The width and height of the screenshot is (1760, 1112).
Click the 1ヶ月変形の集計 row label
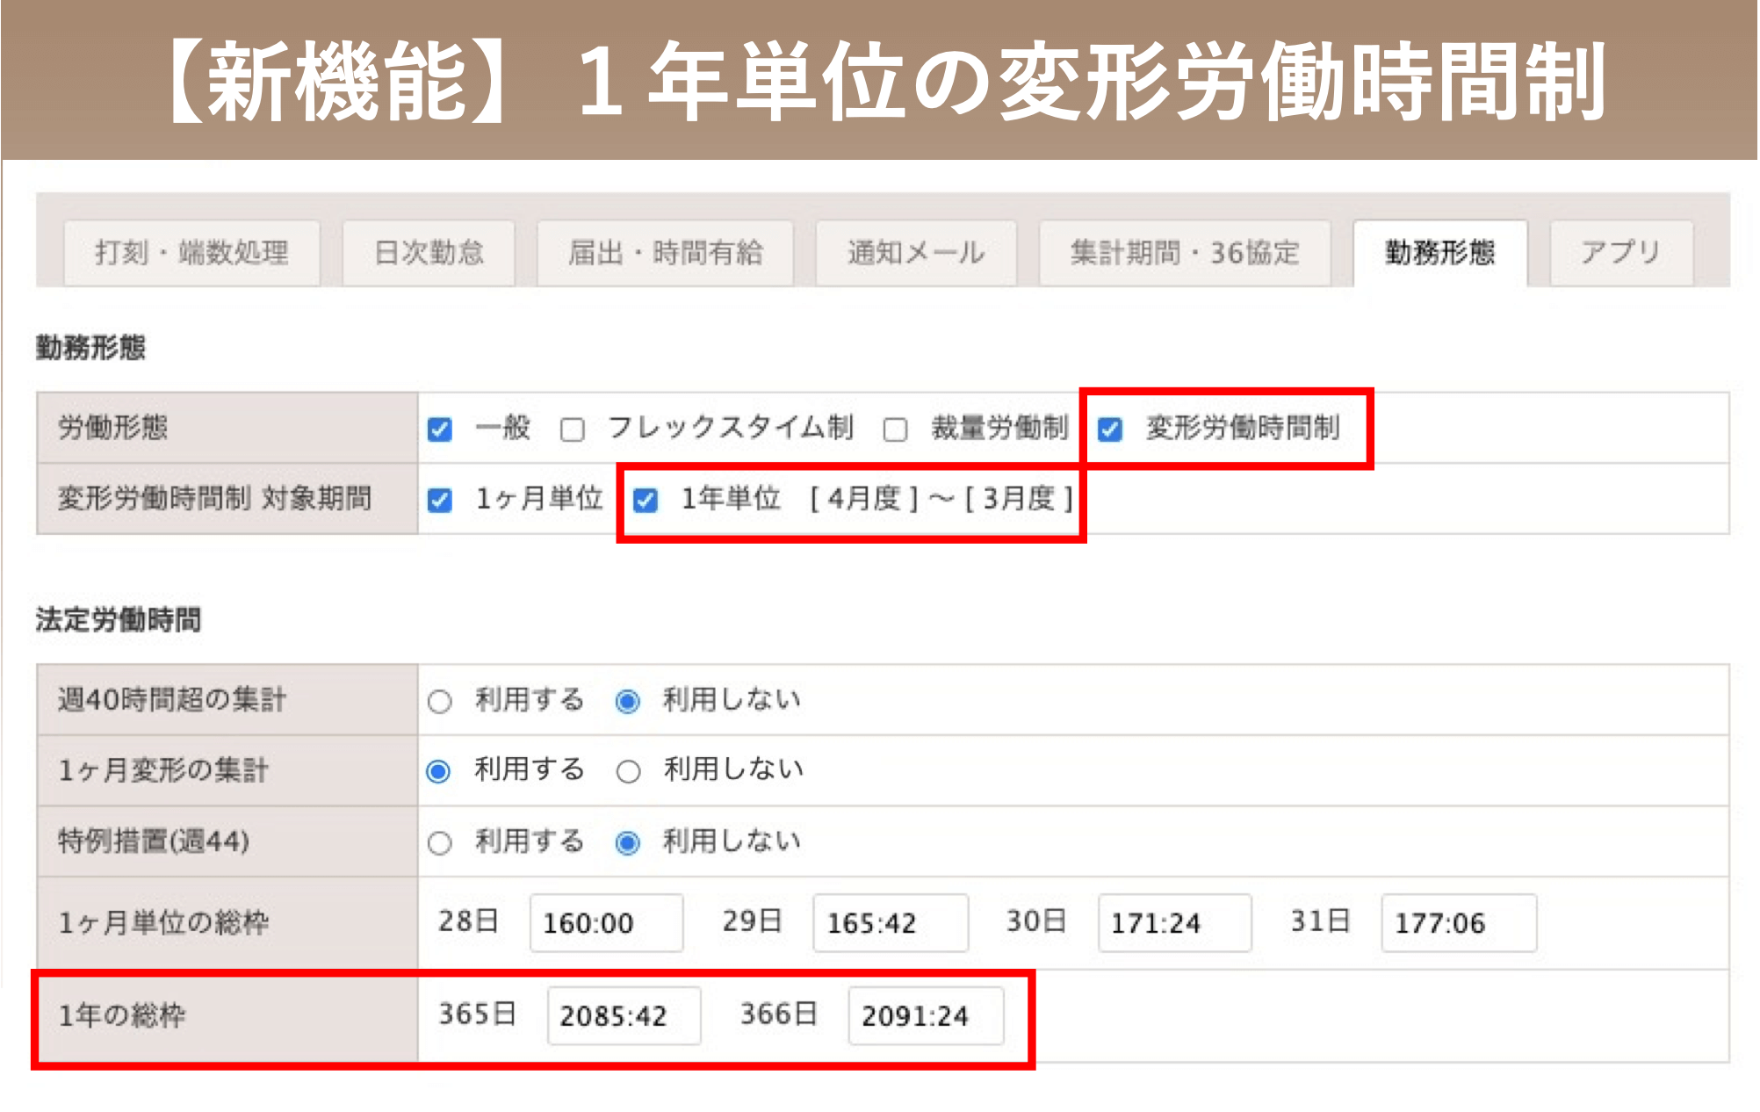click(163, 770)
